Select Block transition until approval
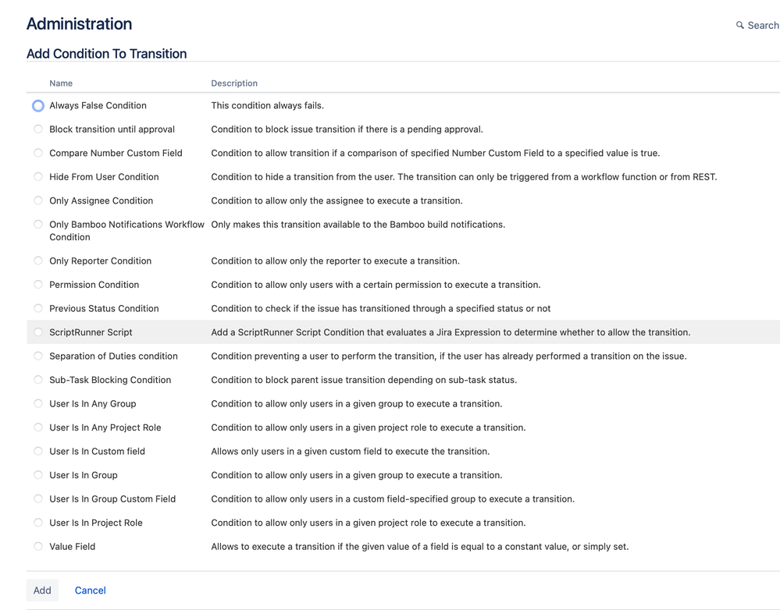Screen dimensions: 780x610 point(37,129)
